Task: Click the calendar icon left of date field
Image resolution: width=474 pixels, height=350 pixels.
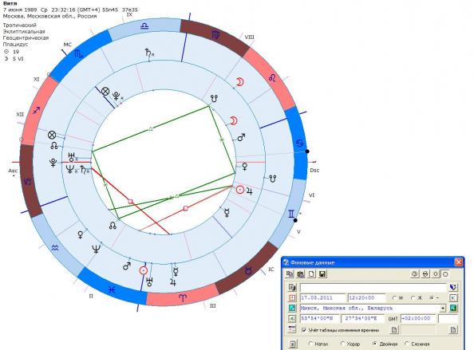Action: [292, 297]
